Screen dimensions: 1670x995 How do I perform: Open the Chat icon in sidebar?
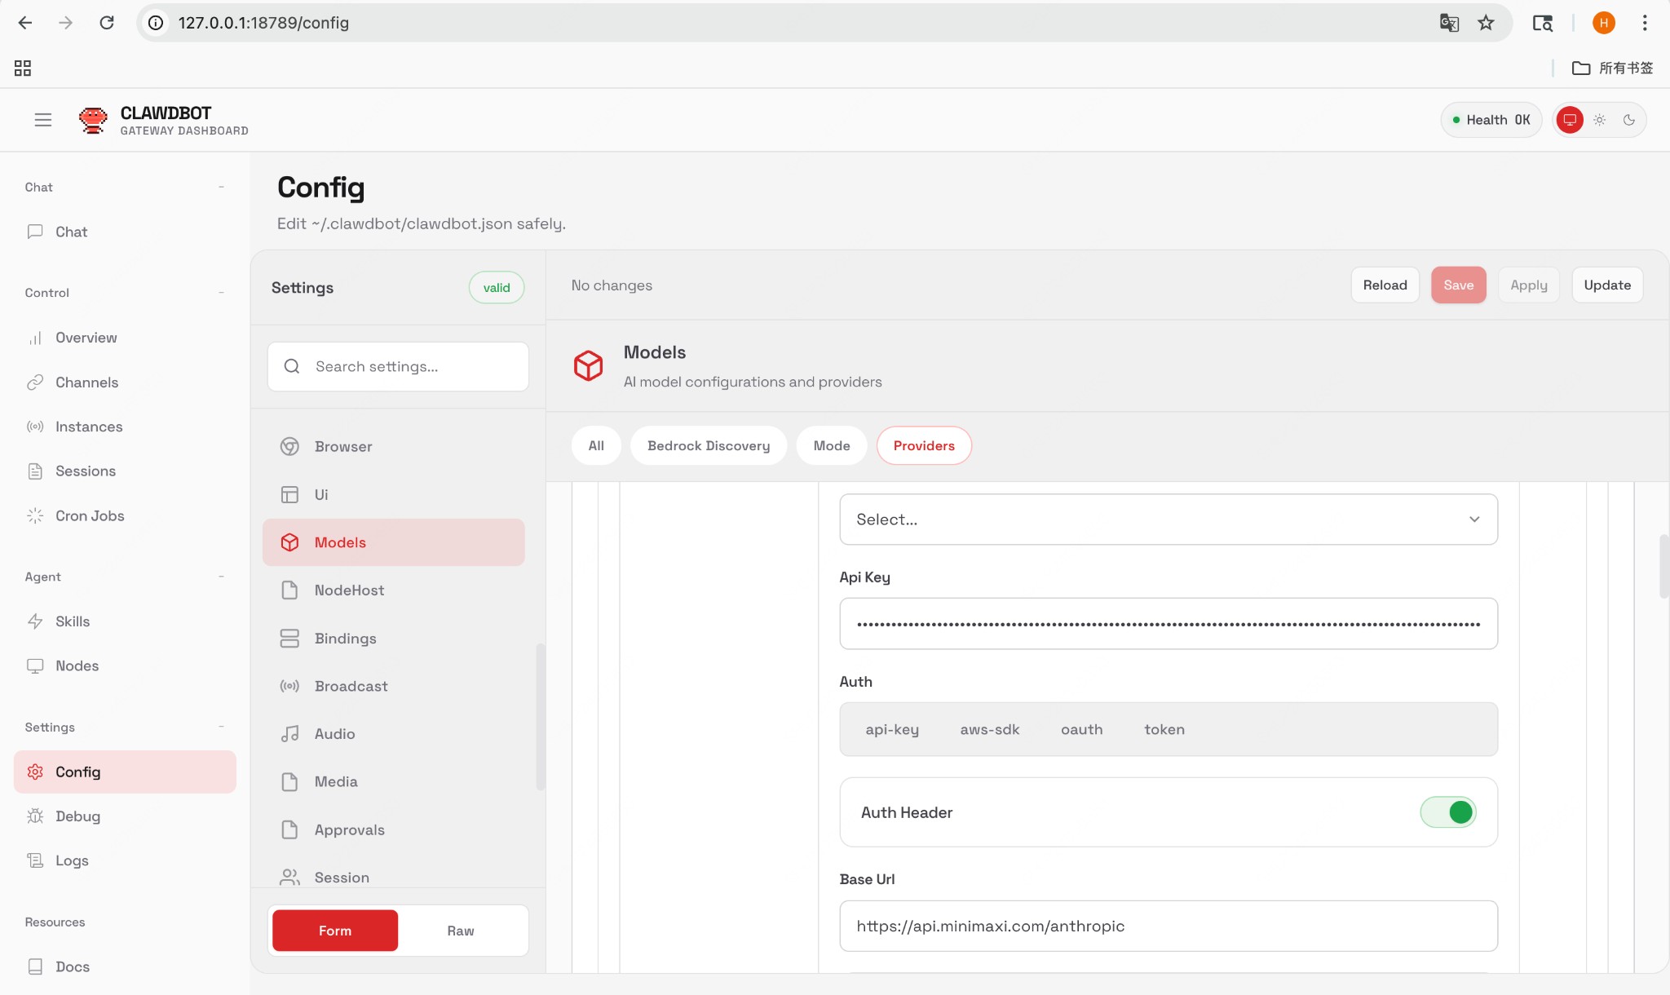[35, 232]
